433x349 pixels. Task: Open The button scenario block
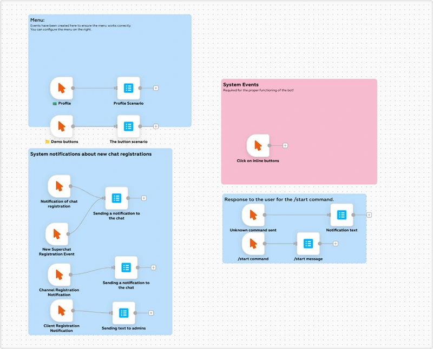[128, 126]
